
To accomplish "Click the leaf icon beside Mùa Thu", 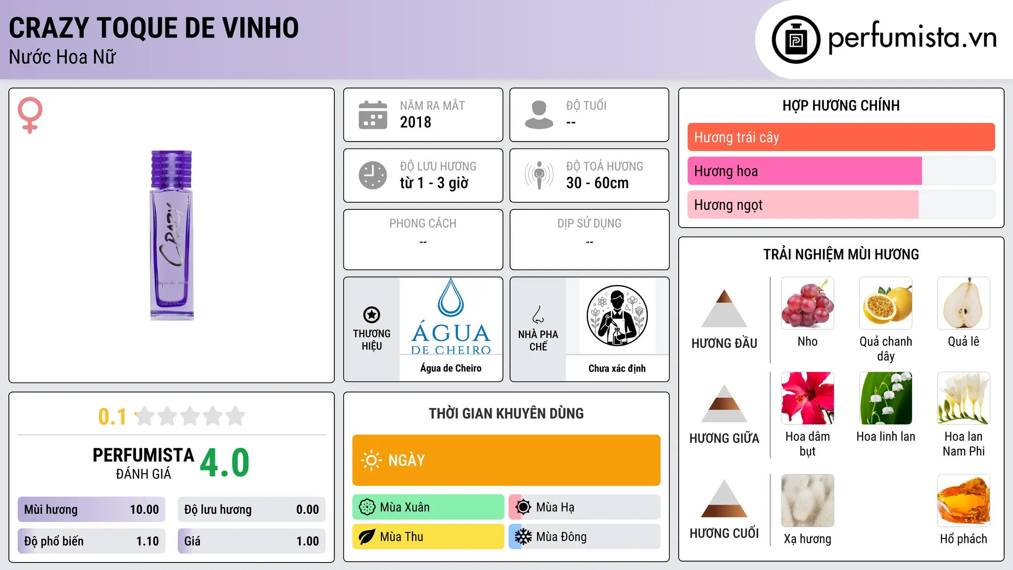I will point(367,537).
